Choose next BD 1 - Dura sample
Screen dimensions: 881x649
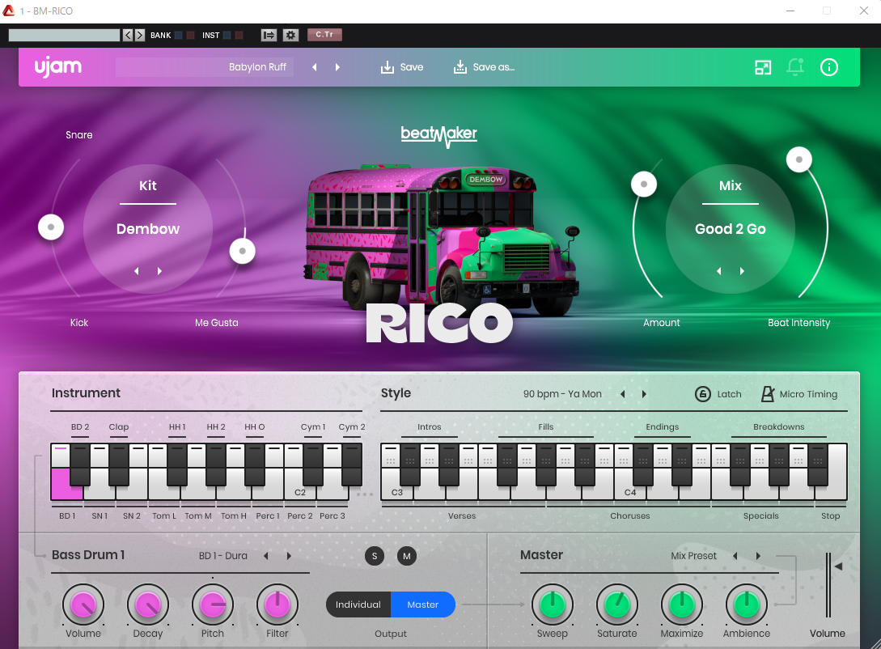coord(289,556)
